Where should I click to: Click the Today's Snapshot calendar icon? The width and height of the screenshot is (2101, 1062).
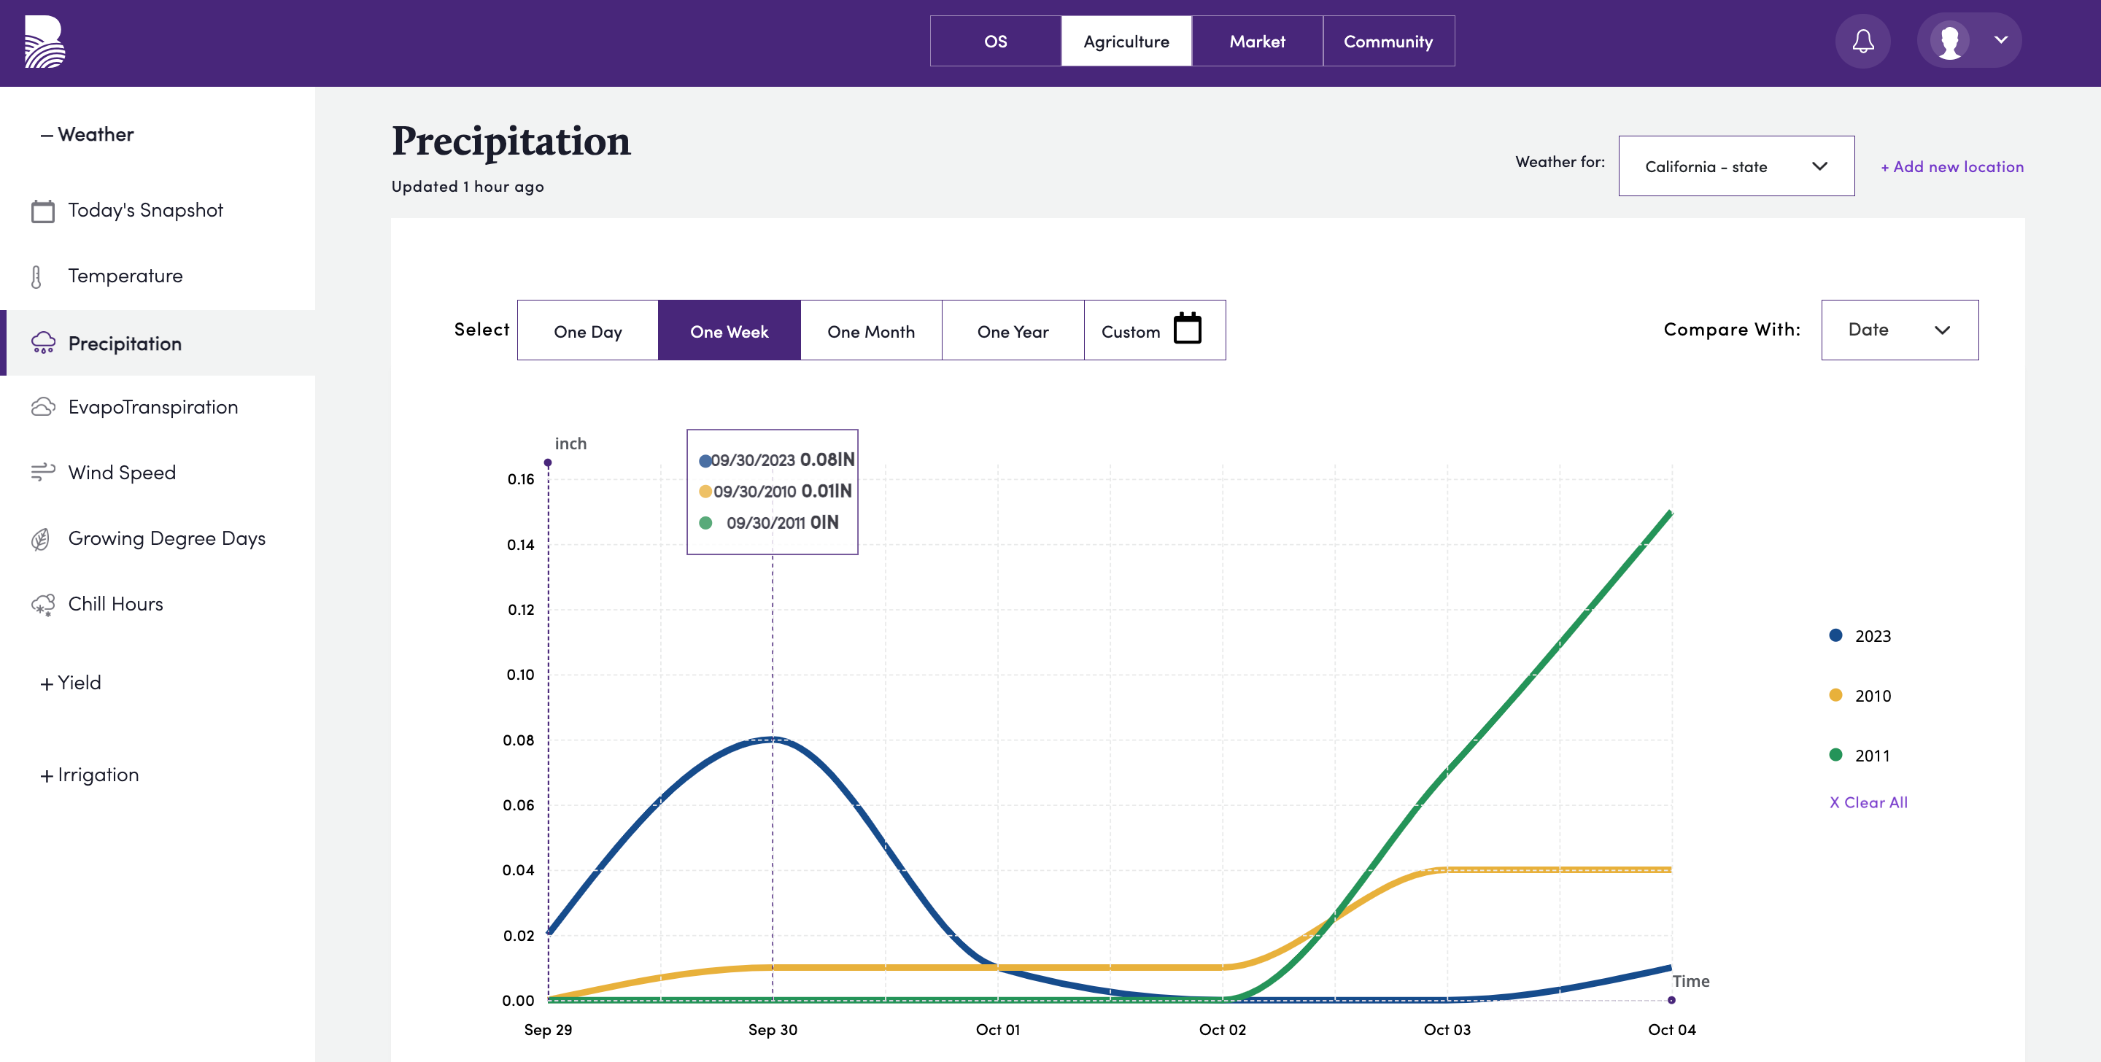click(x=42, y=211)
